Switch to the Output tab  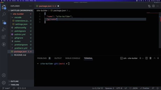[58, 58]
